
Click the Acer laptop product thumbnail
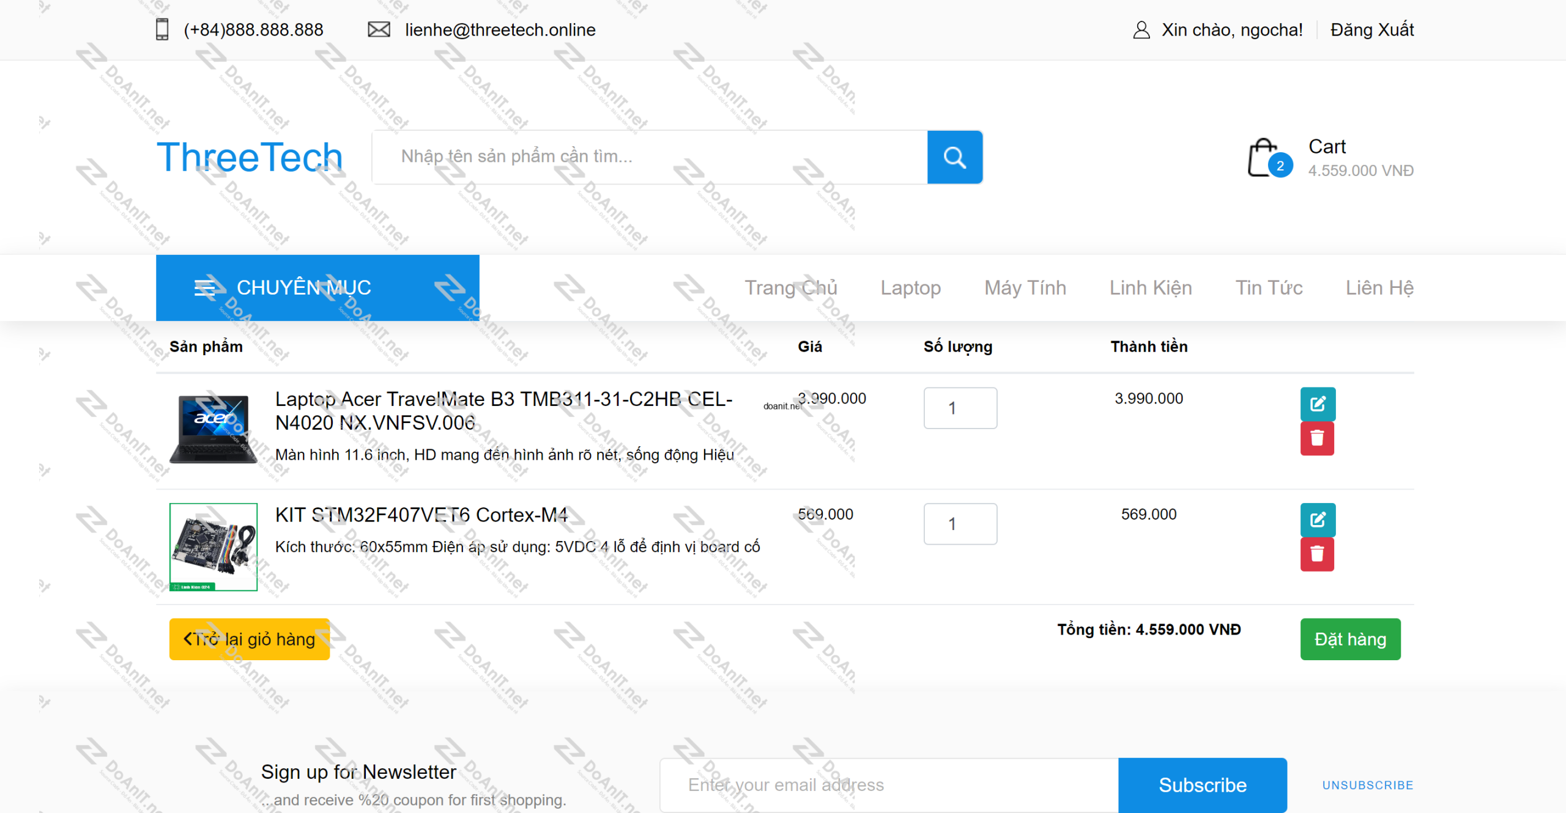coord(213,429)
